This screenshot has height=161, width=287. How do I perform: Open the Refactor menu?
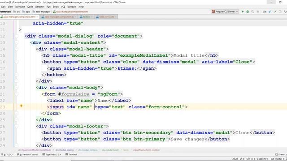40,7
